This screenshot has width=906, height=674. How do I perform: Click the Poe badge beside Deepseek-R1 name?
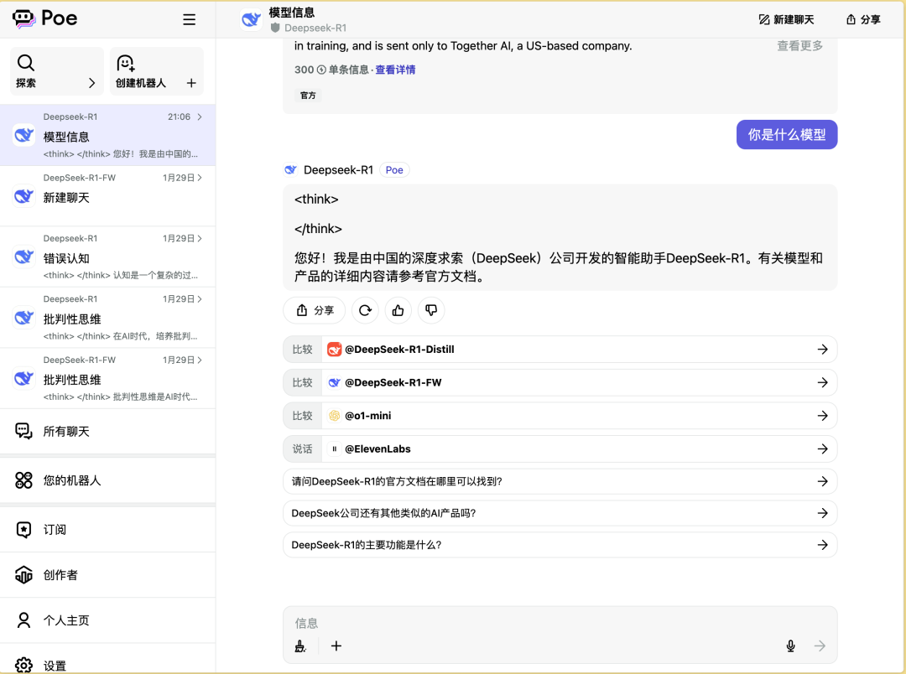pos(394,170)
